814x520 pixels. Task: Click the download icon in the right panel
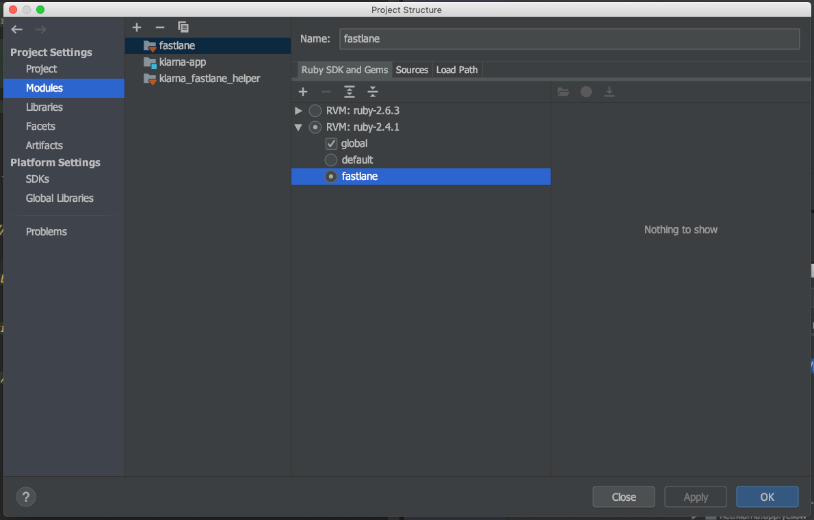[609, 92]
